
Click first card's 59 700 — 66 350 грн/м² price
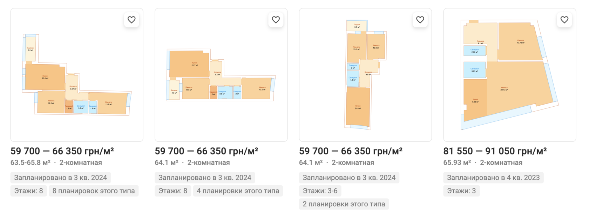pos(62,151)
